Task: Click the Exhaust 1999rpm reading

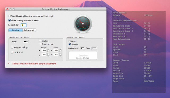Action: pyautogui.click(x=133, y=15)
